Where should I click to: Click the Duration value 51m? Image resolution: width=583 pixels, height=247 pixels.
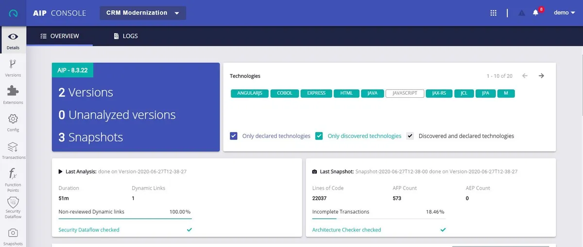(x=63, y=198)
